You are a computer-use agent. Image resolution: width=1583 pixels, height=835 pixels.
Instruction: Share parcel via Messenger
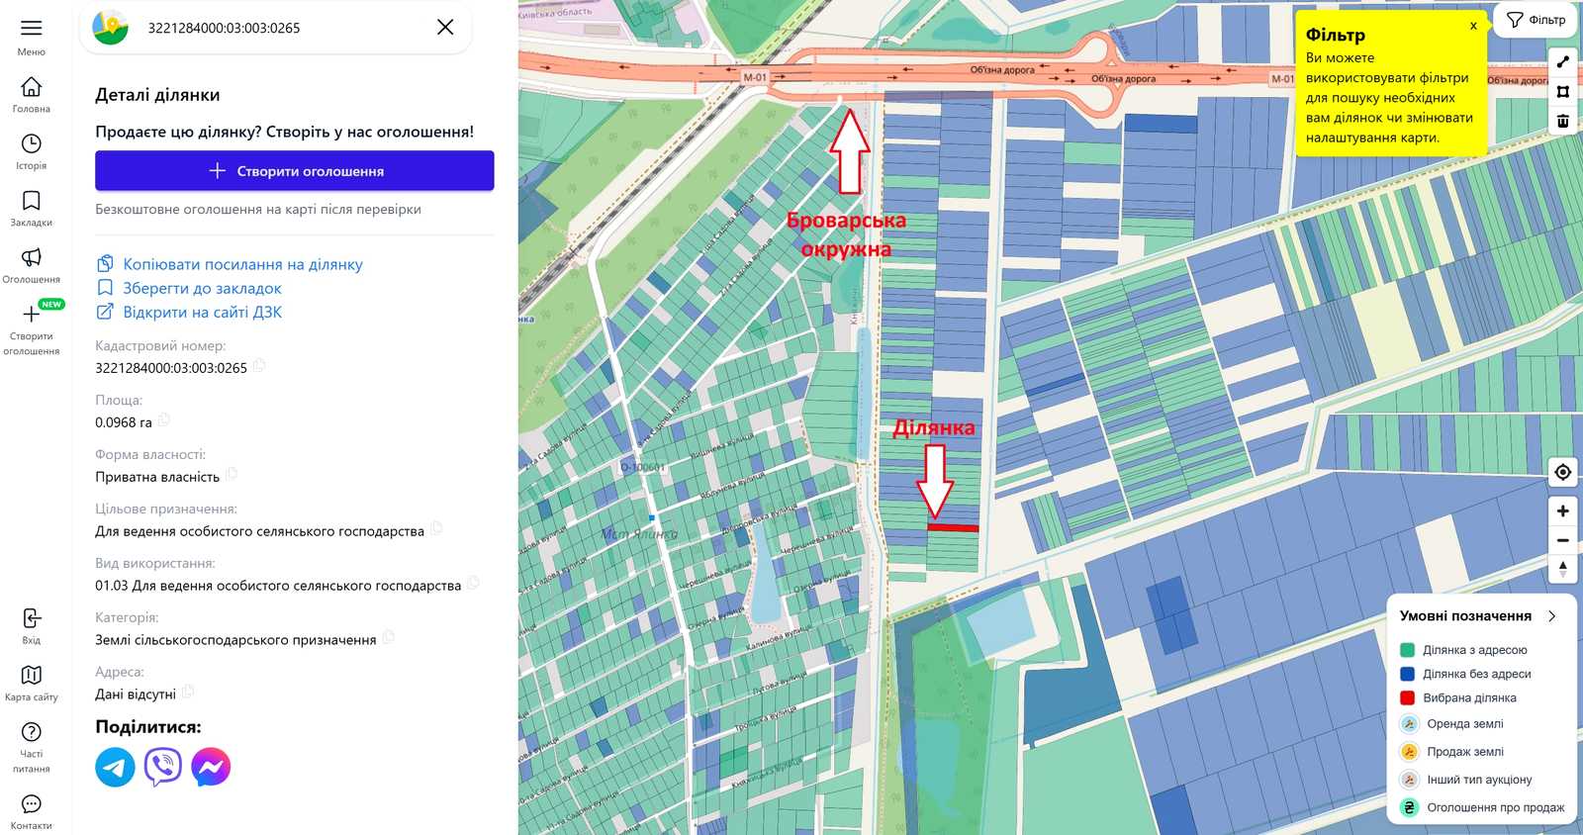click(x=211, y=767)
